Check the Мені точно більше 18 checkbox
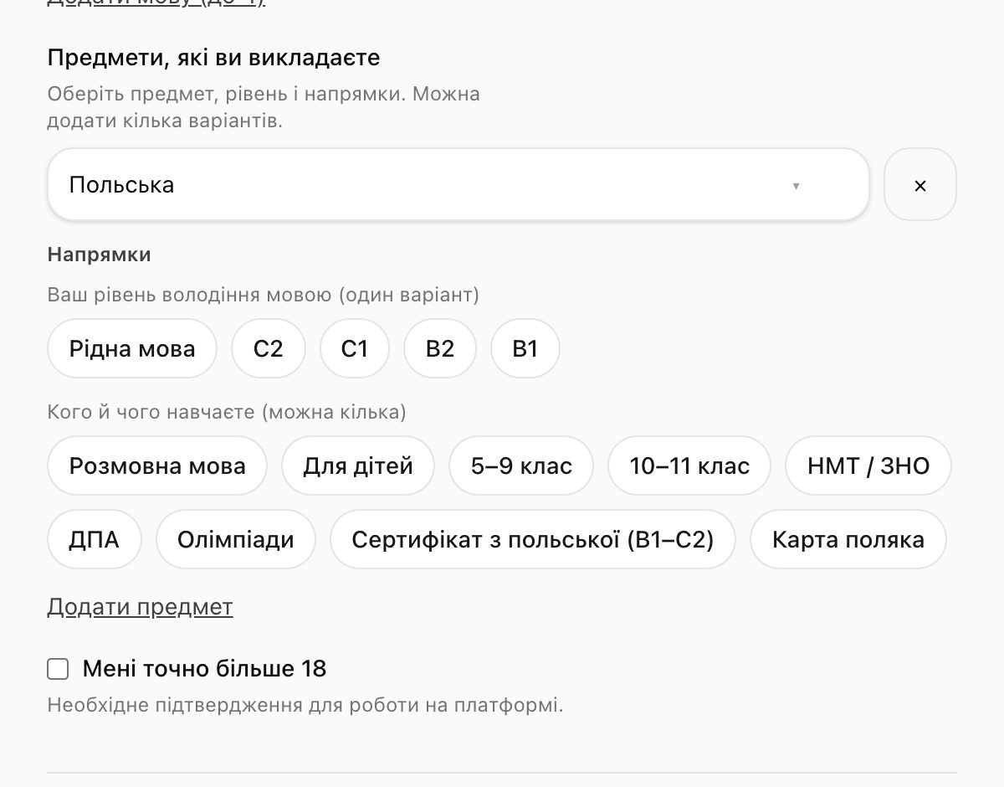1004x787 pixels. tap(58, 669)
